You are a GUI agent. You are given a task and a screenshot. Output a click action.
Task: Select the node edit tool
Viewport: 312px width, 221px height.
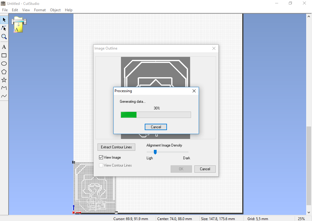point(4,28)
